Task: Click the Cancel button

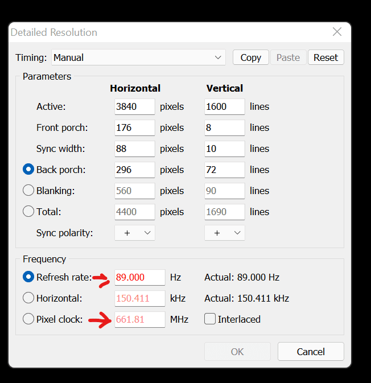Action: (x=311, y=352)
